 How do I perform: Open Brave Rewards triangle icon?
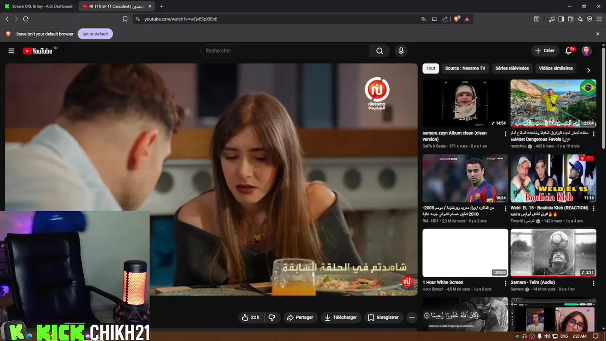click(x=467, y=19)
